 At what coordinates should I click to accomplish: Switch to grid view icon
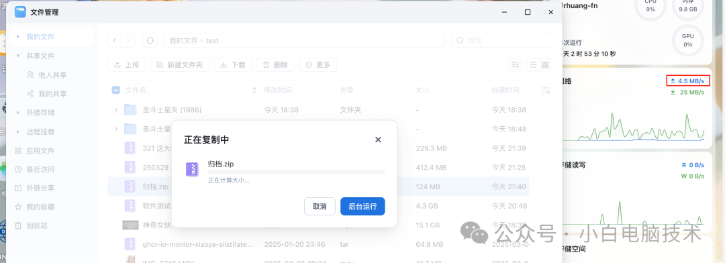point(545,64)
